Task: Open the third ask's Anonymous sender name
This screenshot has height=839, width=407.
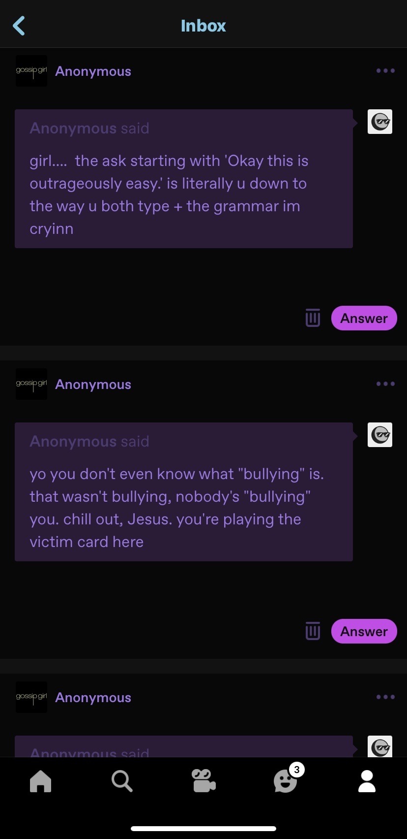Action: click(93, 698)
